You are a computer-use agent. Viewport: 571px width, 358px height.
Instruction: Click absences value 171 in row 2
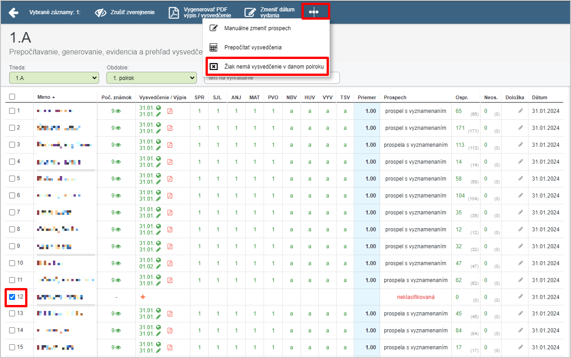click(x=460, y=128)
